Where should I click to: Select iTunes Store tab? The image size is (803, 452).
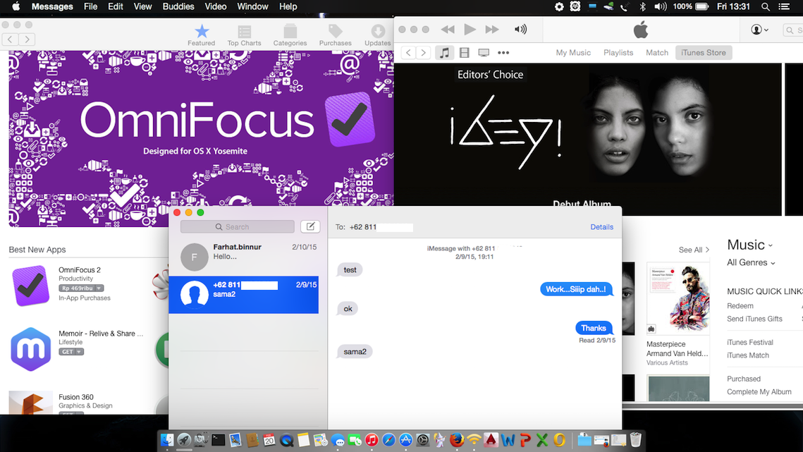tap(704, 52)
